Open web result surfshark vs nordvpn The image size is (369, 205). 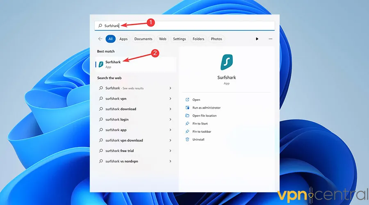click(121, 161)
